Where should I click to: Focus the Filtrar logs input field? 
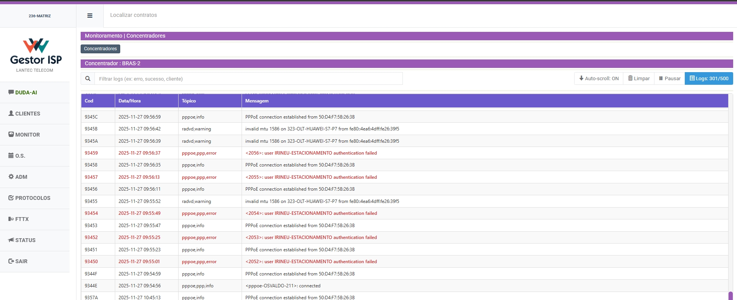[248, 79]
